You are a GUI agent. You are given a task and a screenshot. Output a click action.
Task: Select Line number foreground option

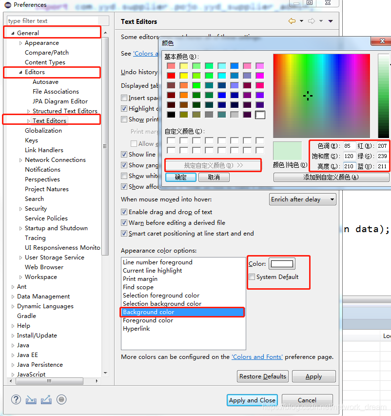157,262
